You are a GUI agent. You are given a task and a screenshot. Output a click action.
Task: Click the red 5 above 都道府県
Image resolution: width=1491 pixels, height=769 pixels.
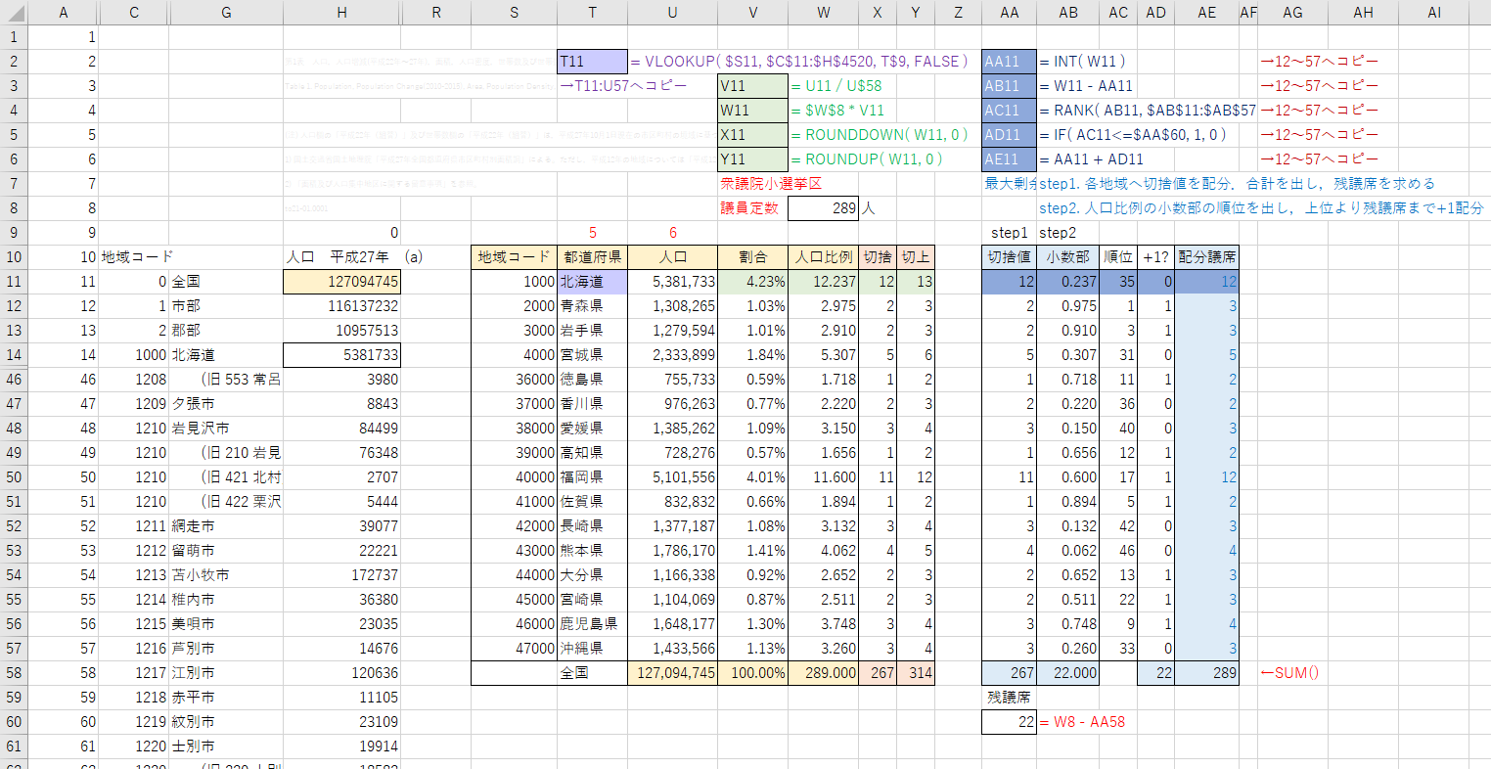point(593,233)
